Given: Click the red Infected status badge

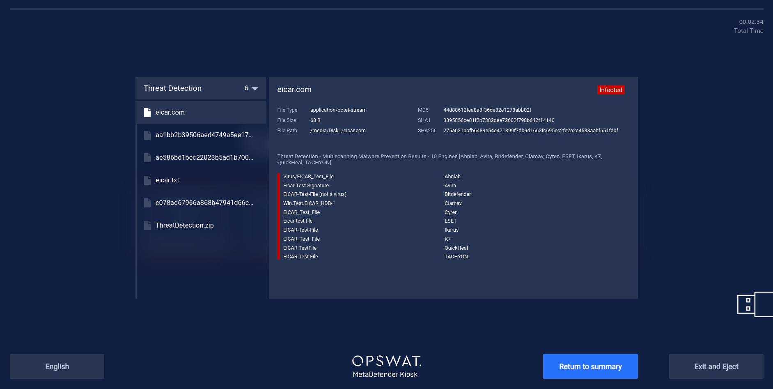Looking at the screenshot, I should (611, 90).
